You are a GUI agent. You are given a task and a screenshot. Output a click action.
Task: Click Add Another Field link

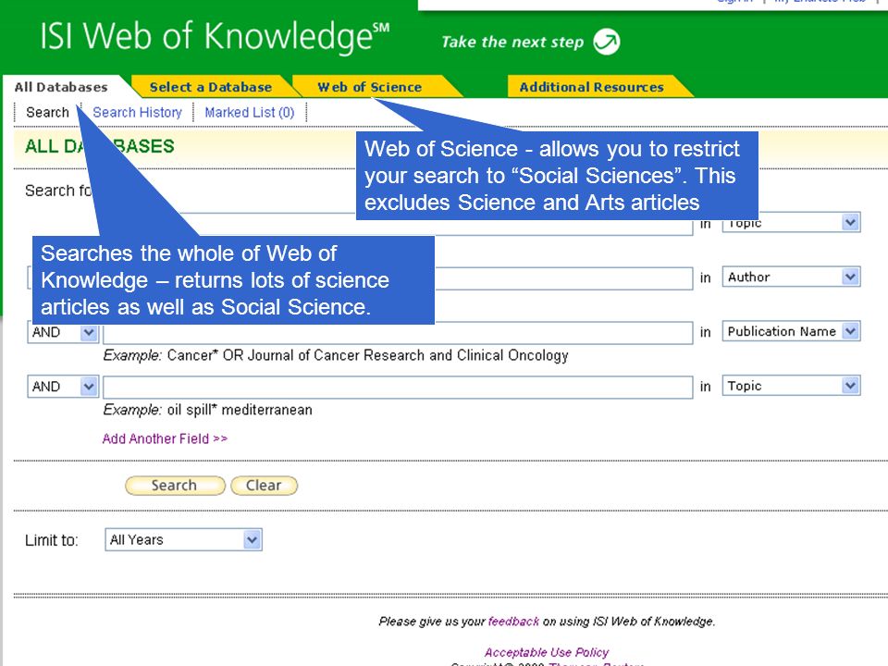[165, 438]
